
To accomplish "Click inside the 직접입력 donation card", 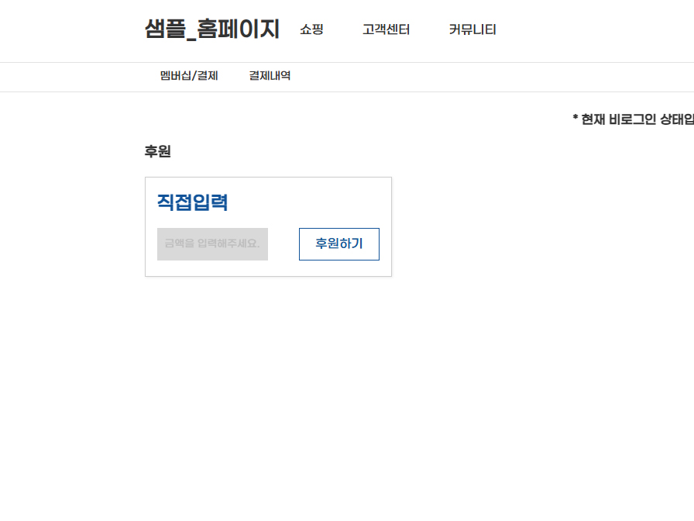I will click(x=269, y=226).
